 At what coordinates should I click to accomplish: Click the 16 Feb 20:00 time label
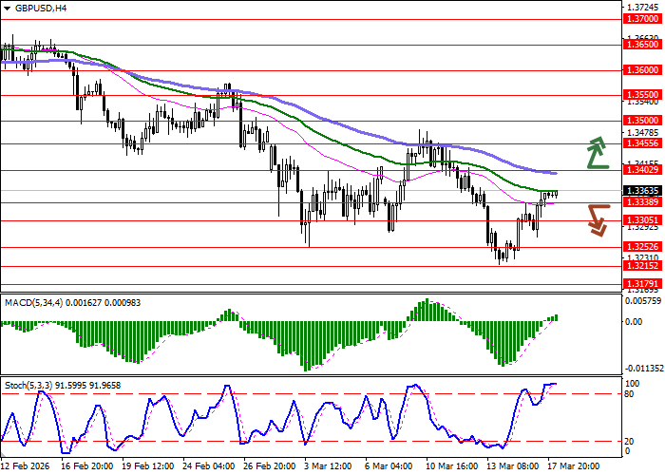pos(87,466)
